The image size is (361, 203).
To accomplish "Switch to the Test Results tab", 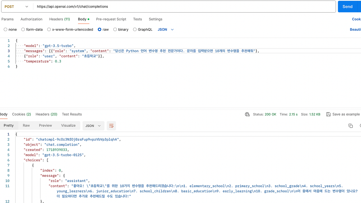I will pyautogui.click(x=72, y=114).
